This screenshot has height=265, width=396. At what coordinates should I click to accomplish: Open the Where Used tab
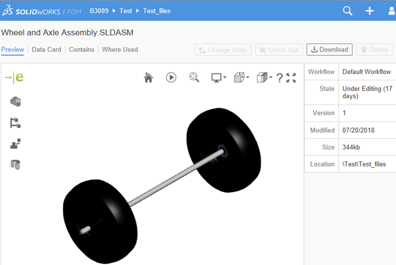[120, 49]
